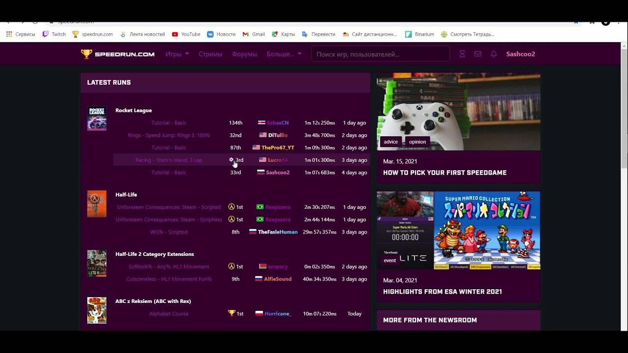Open ABC z Reksiem (ABC with Rex) link

coord(153,301)
